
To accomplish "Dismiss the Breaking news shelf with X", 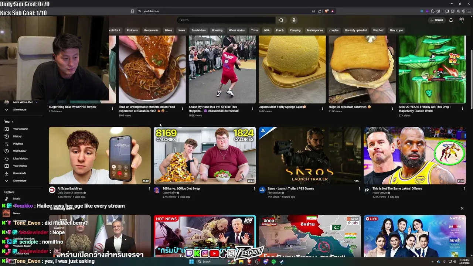I will (462, 208).
